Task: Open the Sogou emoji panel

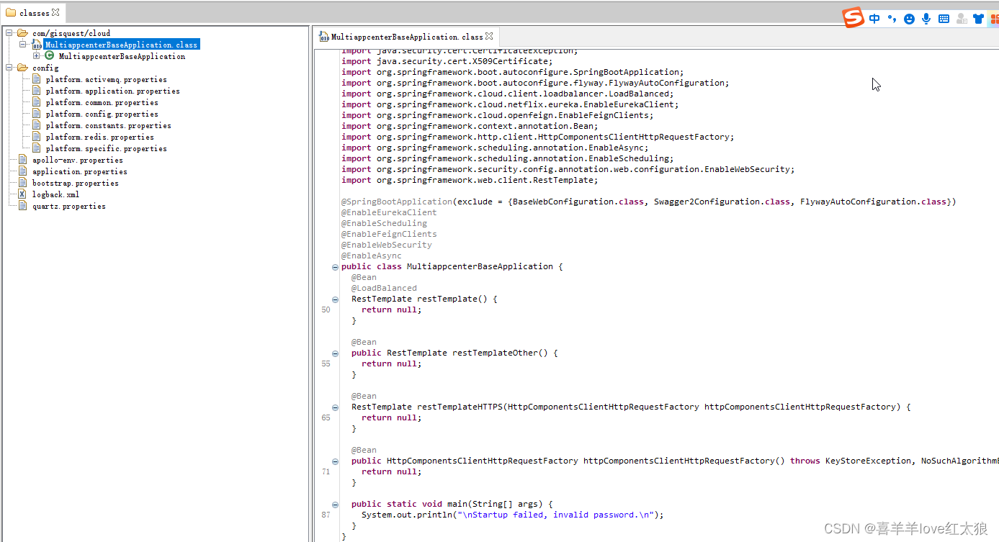Action: point(909,19)
